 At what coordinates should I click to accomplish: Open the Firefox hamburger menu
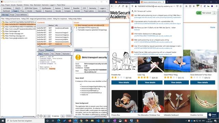[217, 6]
